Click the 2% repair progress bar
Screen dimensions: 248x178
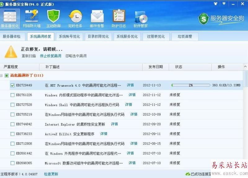[191, 85]
